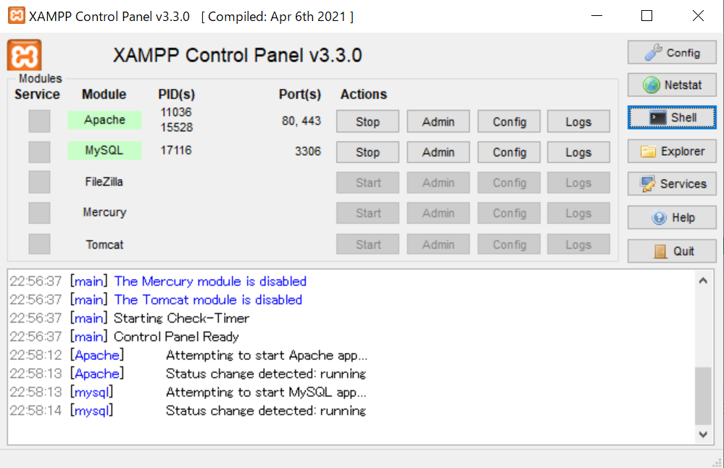
Task: Launch Shell via the terminal button
Action: 672,117
